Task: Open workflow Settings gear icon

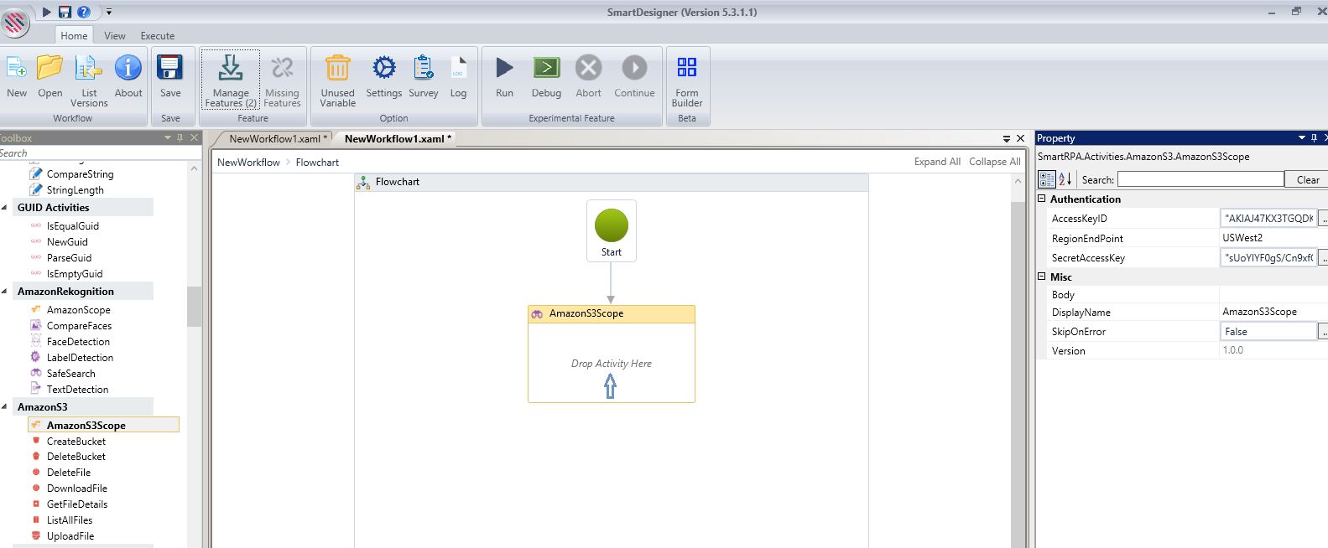Action: point(383,69)
